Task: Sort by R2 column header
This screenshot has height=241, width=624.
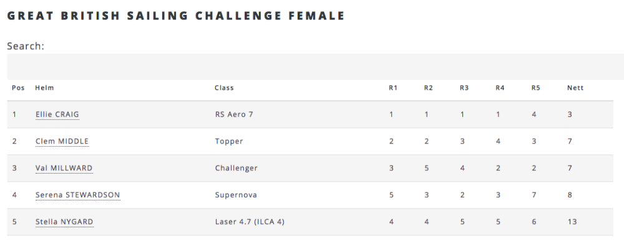Action: click(428, 87)
